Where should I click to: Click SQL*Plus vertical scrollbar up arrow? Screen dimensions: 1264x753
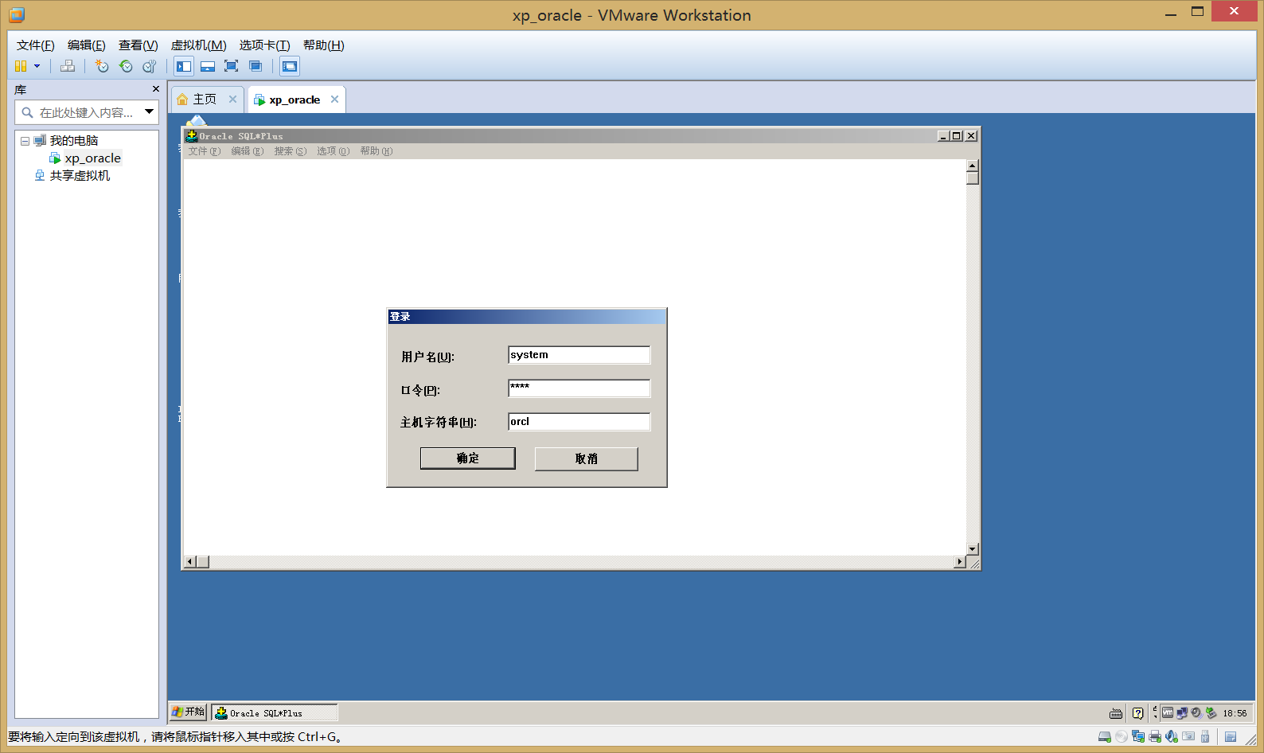(972, 166)
